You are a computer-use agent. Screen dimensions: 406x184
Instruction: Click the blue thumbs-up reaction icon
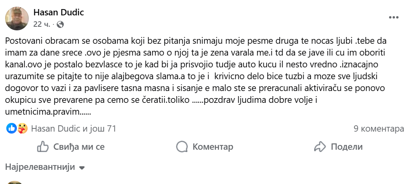(x=11, y=128)
